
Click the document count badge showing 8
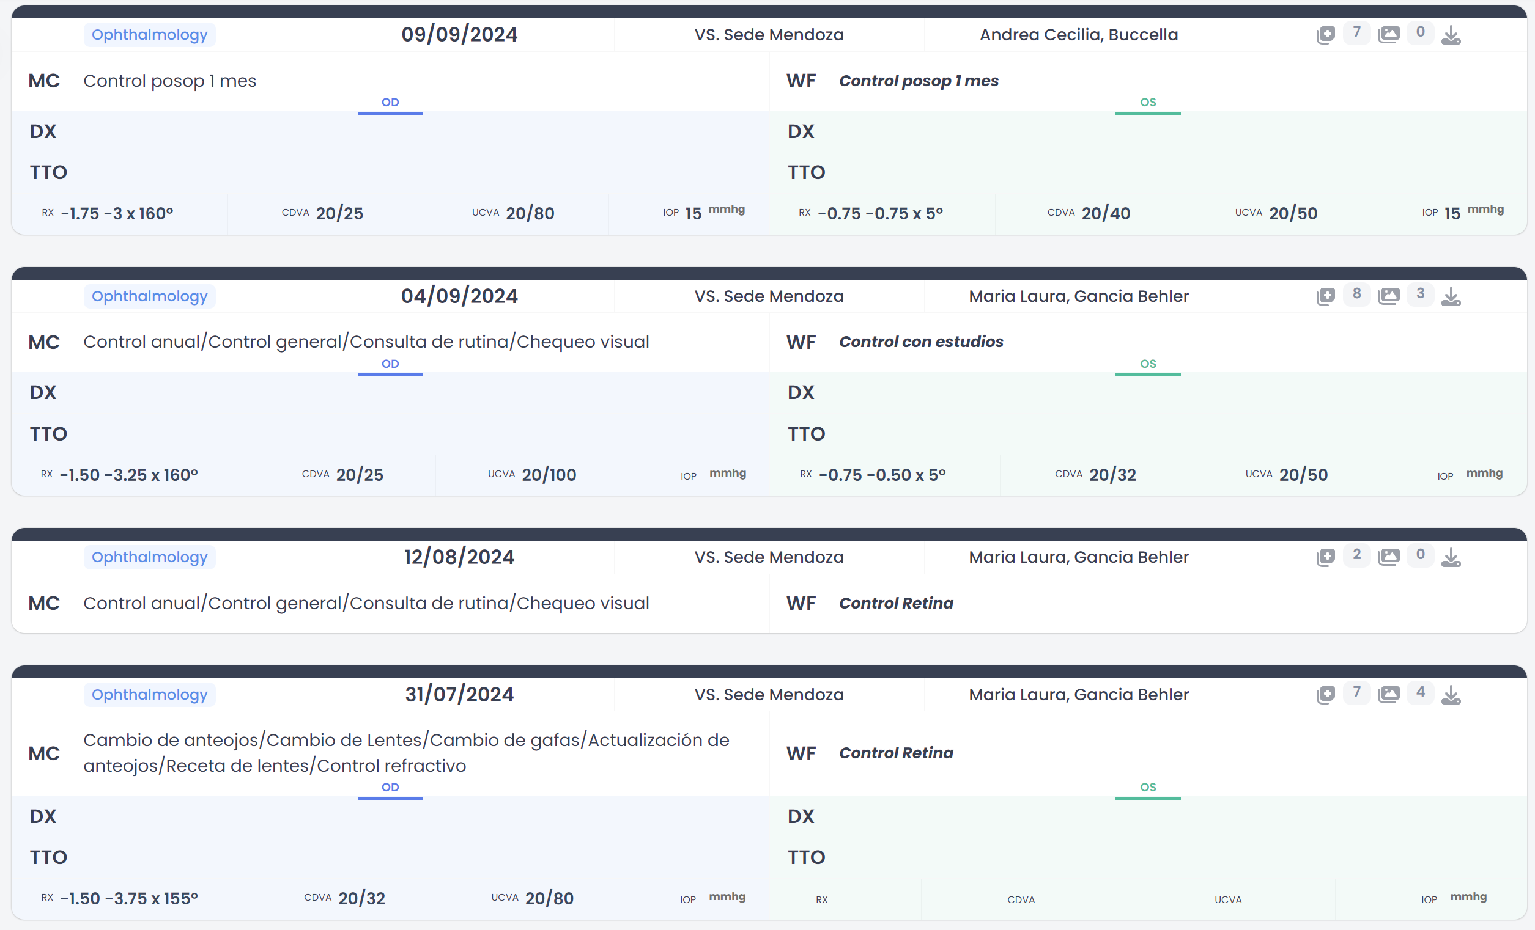click(x=1356, y=294)
